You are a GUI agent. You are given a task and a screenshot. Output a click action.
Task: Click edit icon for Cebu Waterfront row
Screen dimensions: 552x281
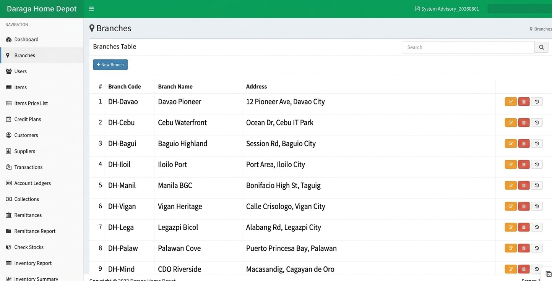click(x=511, y=123)
